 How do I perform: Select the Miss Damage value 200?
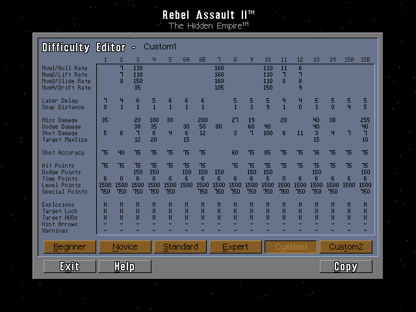tap(203, 120)
